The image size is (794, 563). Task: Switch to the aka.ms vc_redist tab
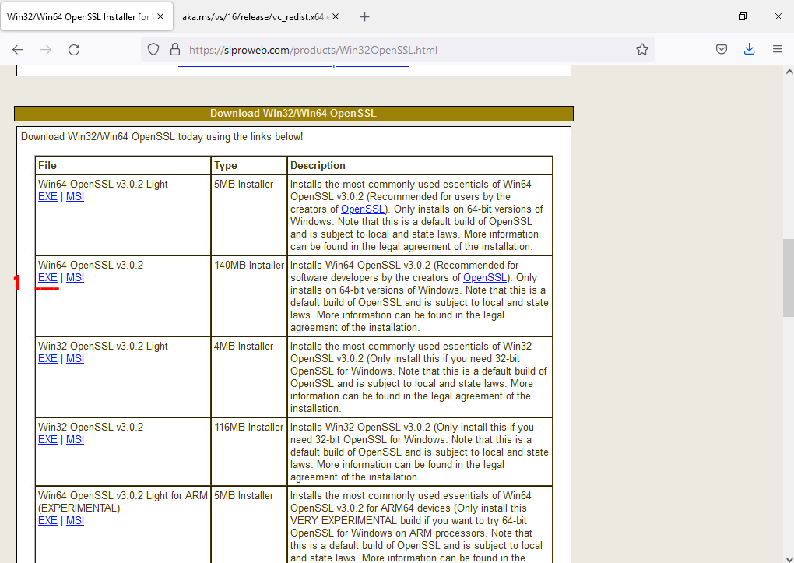click(253, 16)
